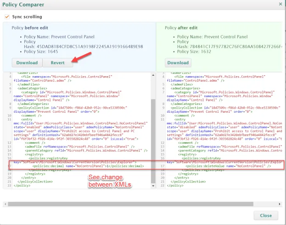Click Download under Policy after edit

coord(178,63)
